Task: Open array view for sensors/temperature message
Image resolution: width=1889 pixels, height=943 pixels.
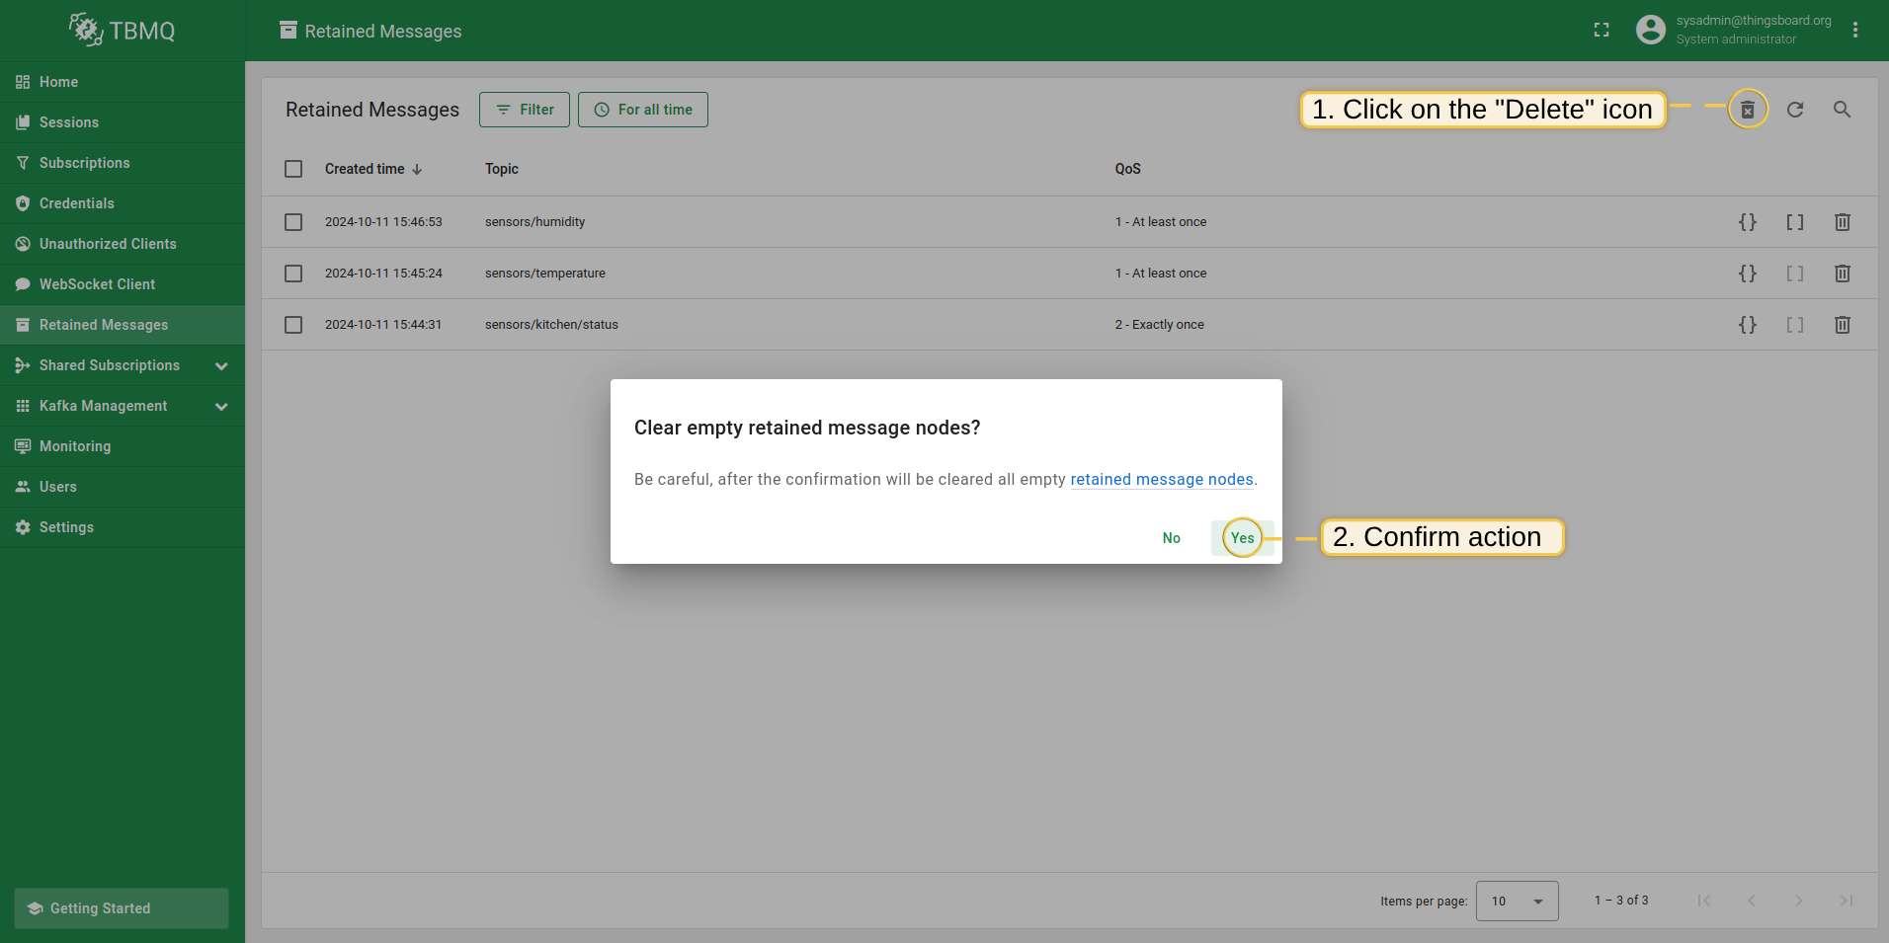Action: 1795,273
